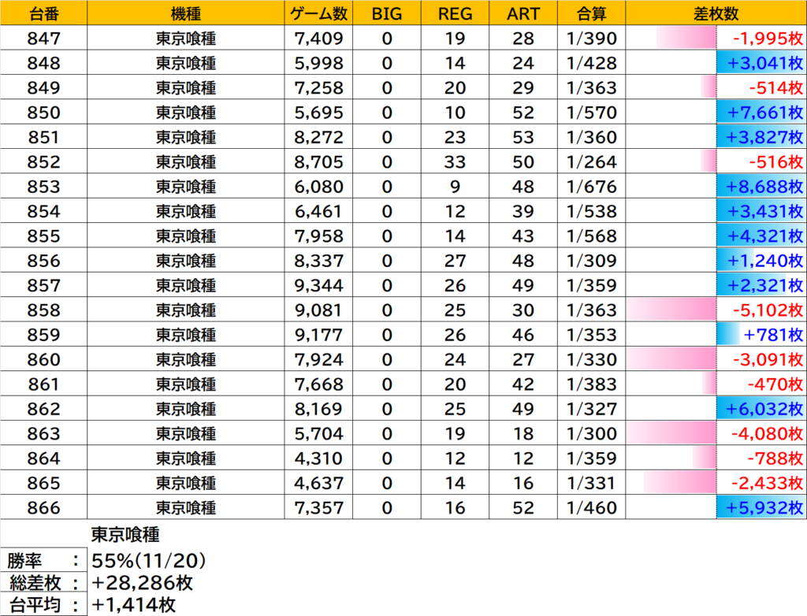Select REG count 33 in row 852
Viewport: 807px width, 616px height.
pyautogui.click(x=454, y=161)
